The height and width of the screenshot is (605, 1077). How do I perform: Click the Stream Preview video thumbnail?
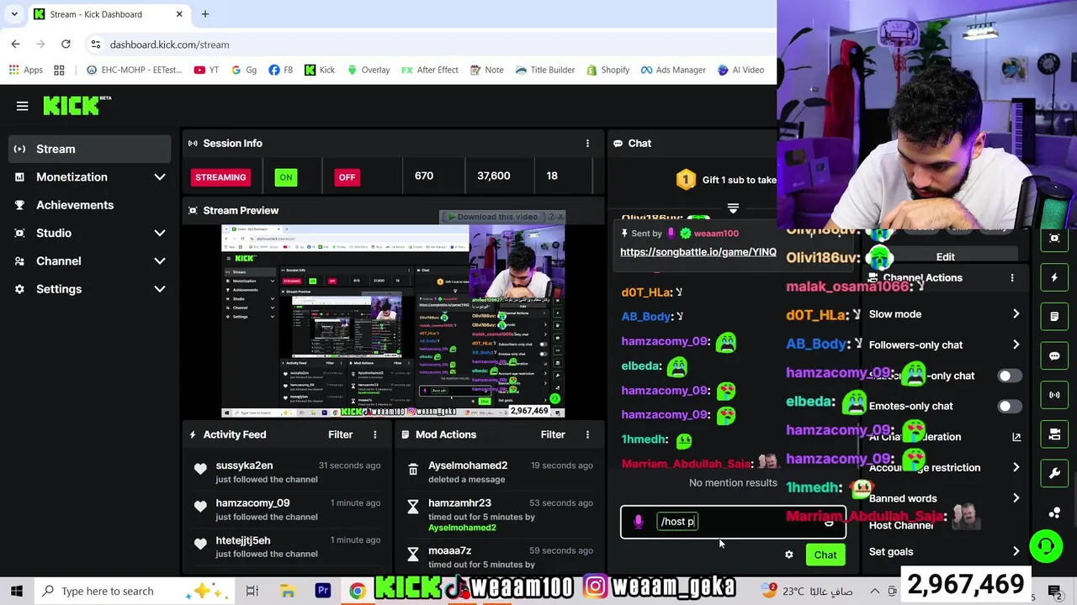point(393,321)
